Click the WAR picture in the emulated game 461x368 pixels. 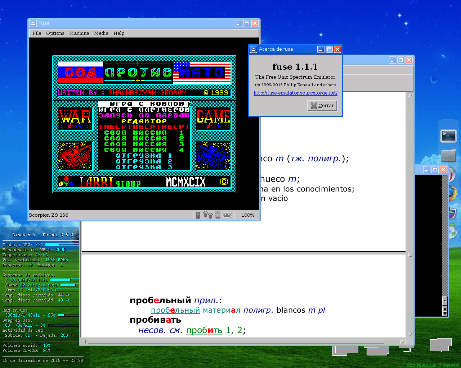(75, 119)
